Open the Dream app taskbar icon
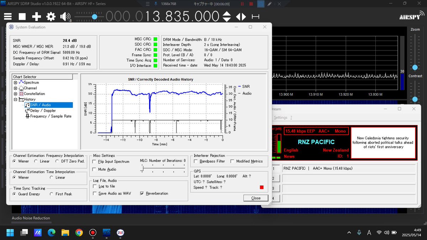This screenshot has width=427, height=240. point(120,233)
